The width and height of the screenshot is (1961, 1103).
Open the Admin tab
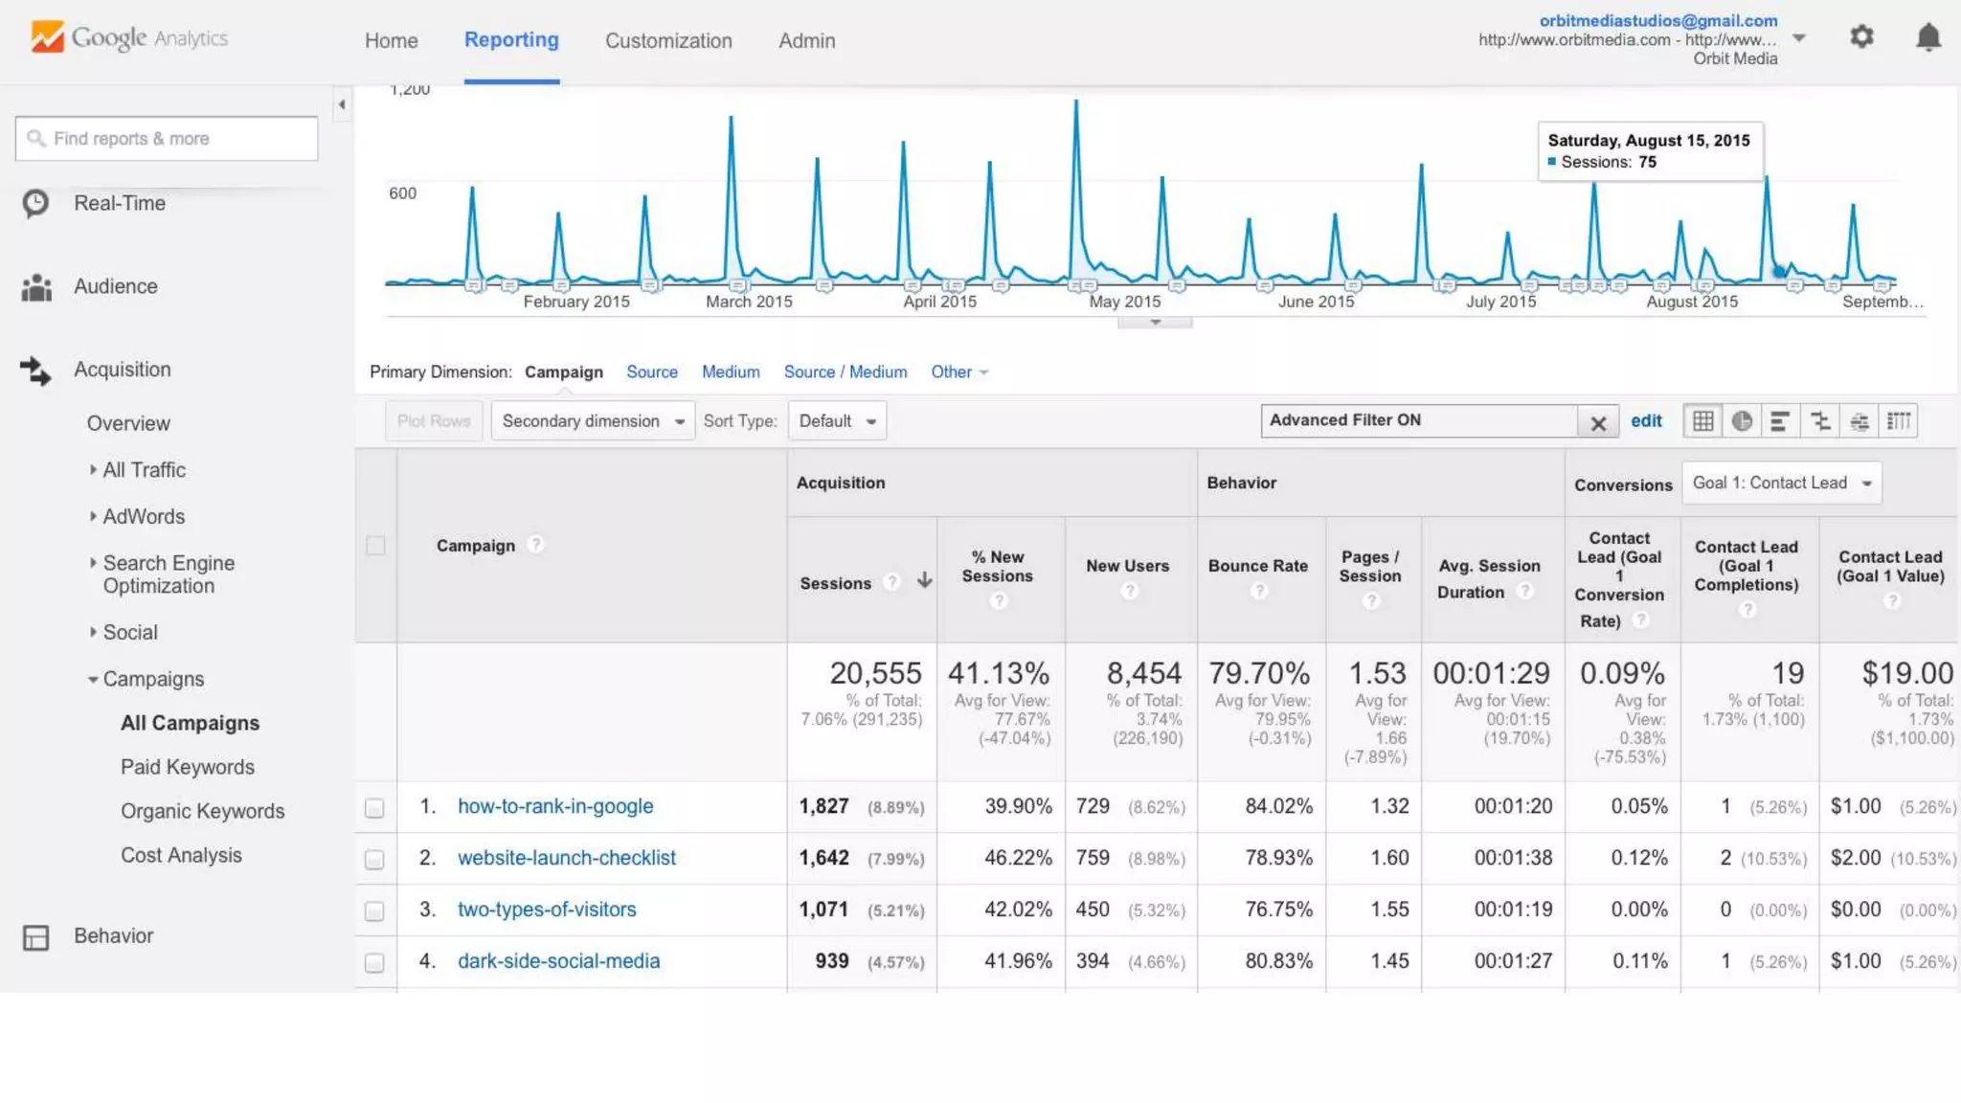tap(806, 41)
